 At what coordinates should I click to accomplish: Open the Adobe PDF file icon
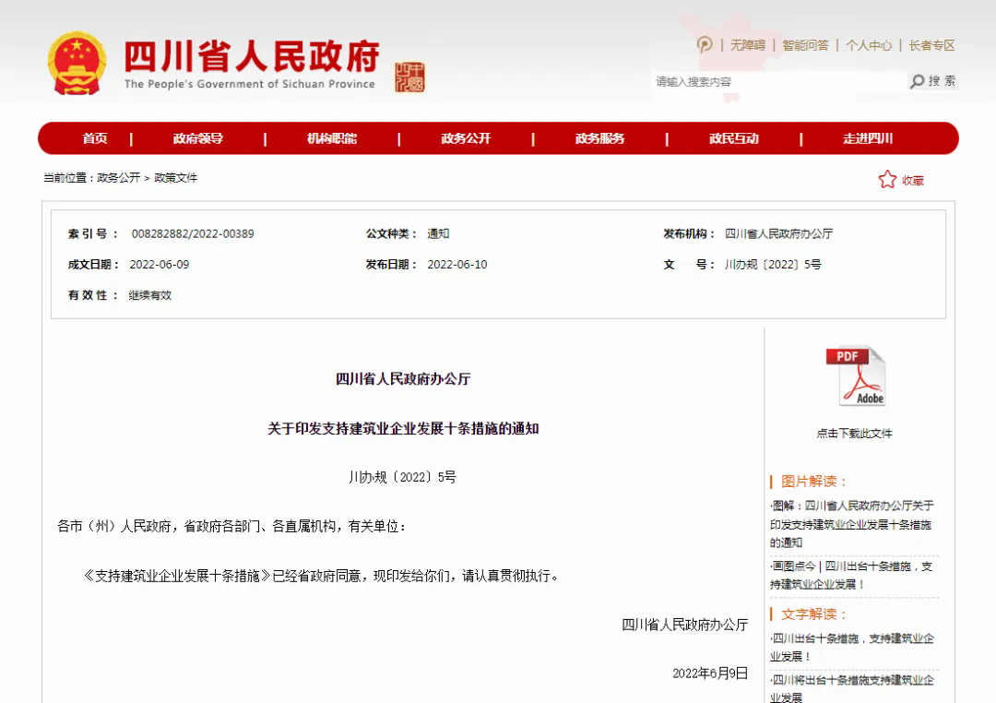(855, 376)
